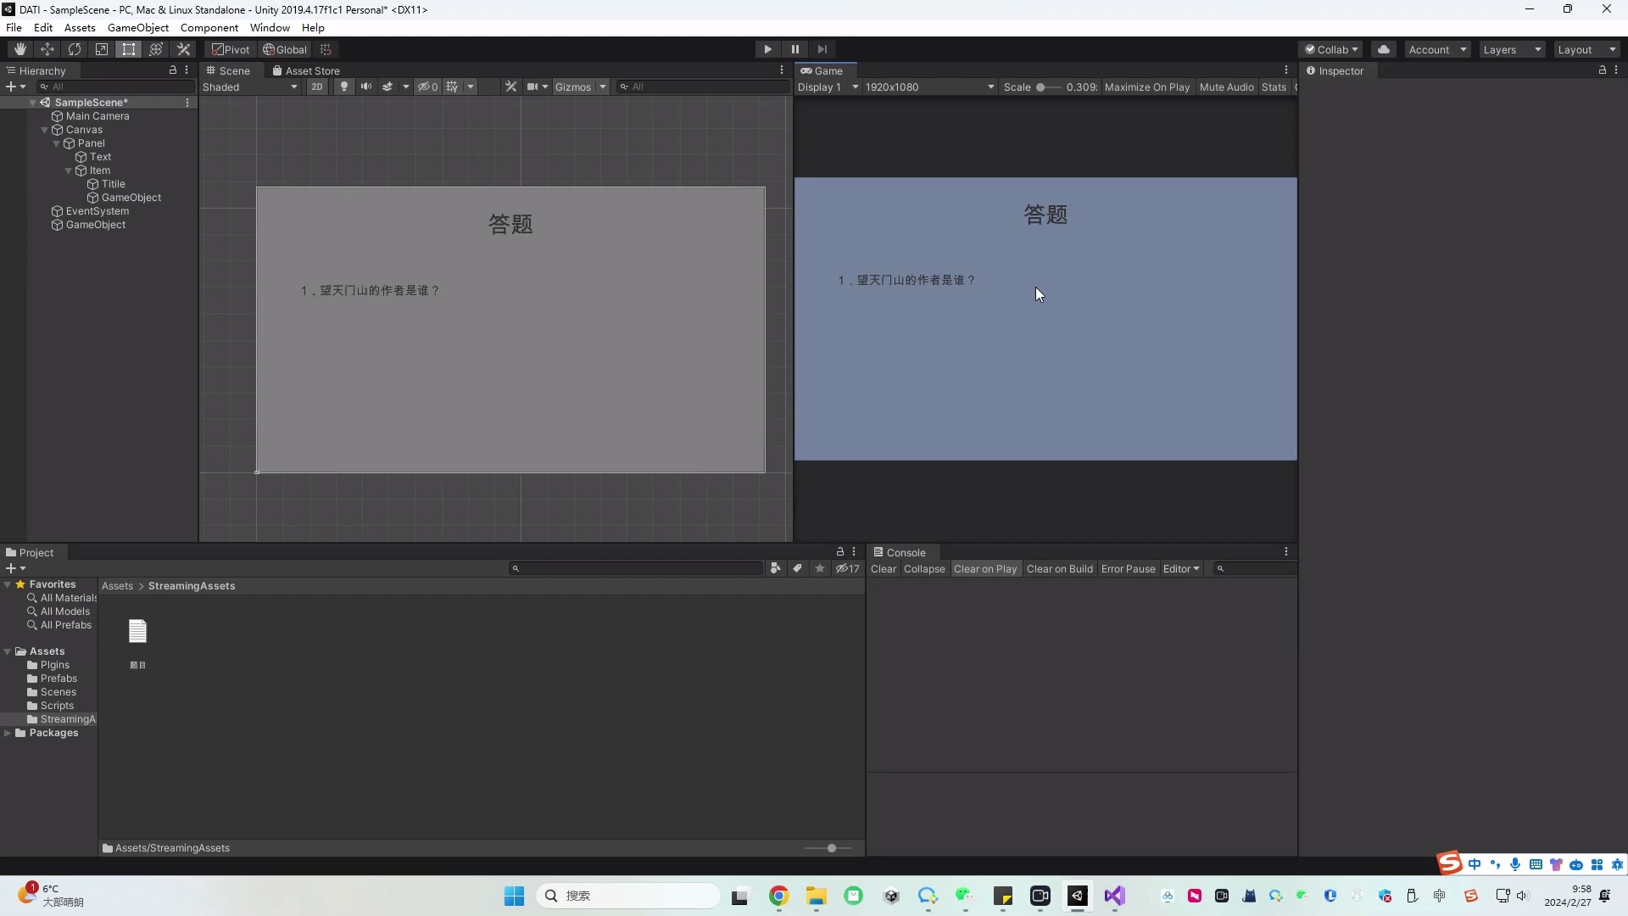This screenshot has height=916, width=1628.
Task: Click the Maximize On Play button
Action: point(1147,87)
